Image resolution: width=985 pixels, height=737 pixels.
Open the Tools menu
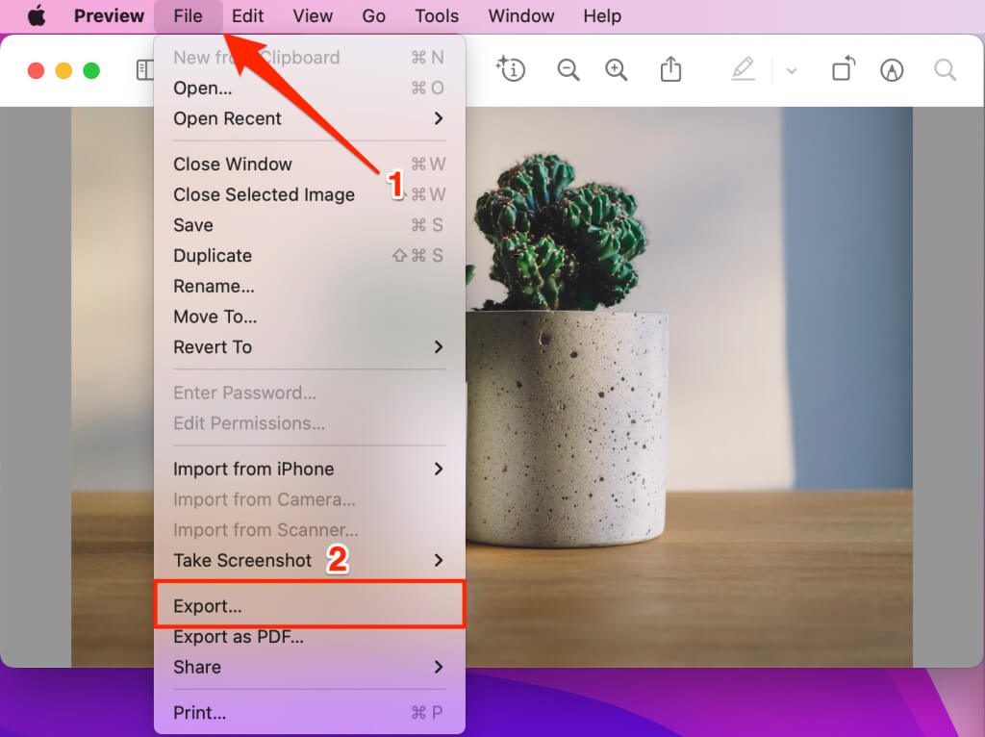pos(437,16)
